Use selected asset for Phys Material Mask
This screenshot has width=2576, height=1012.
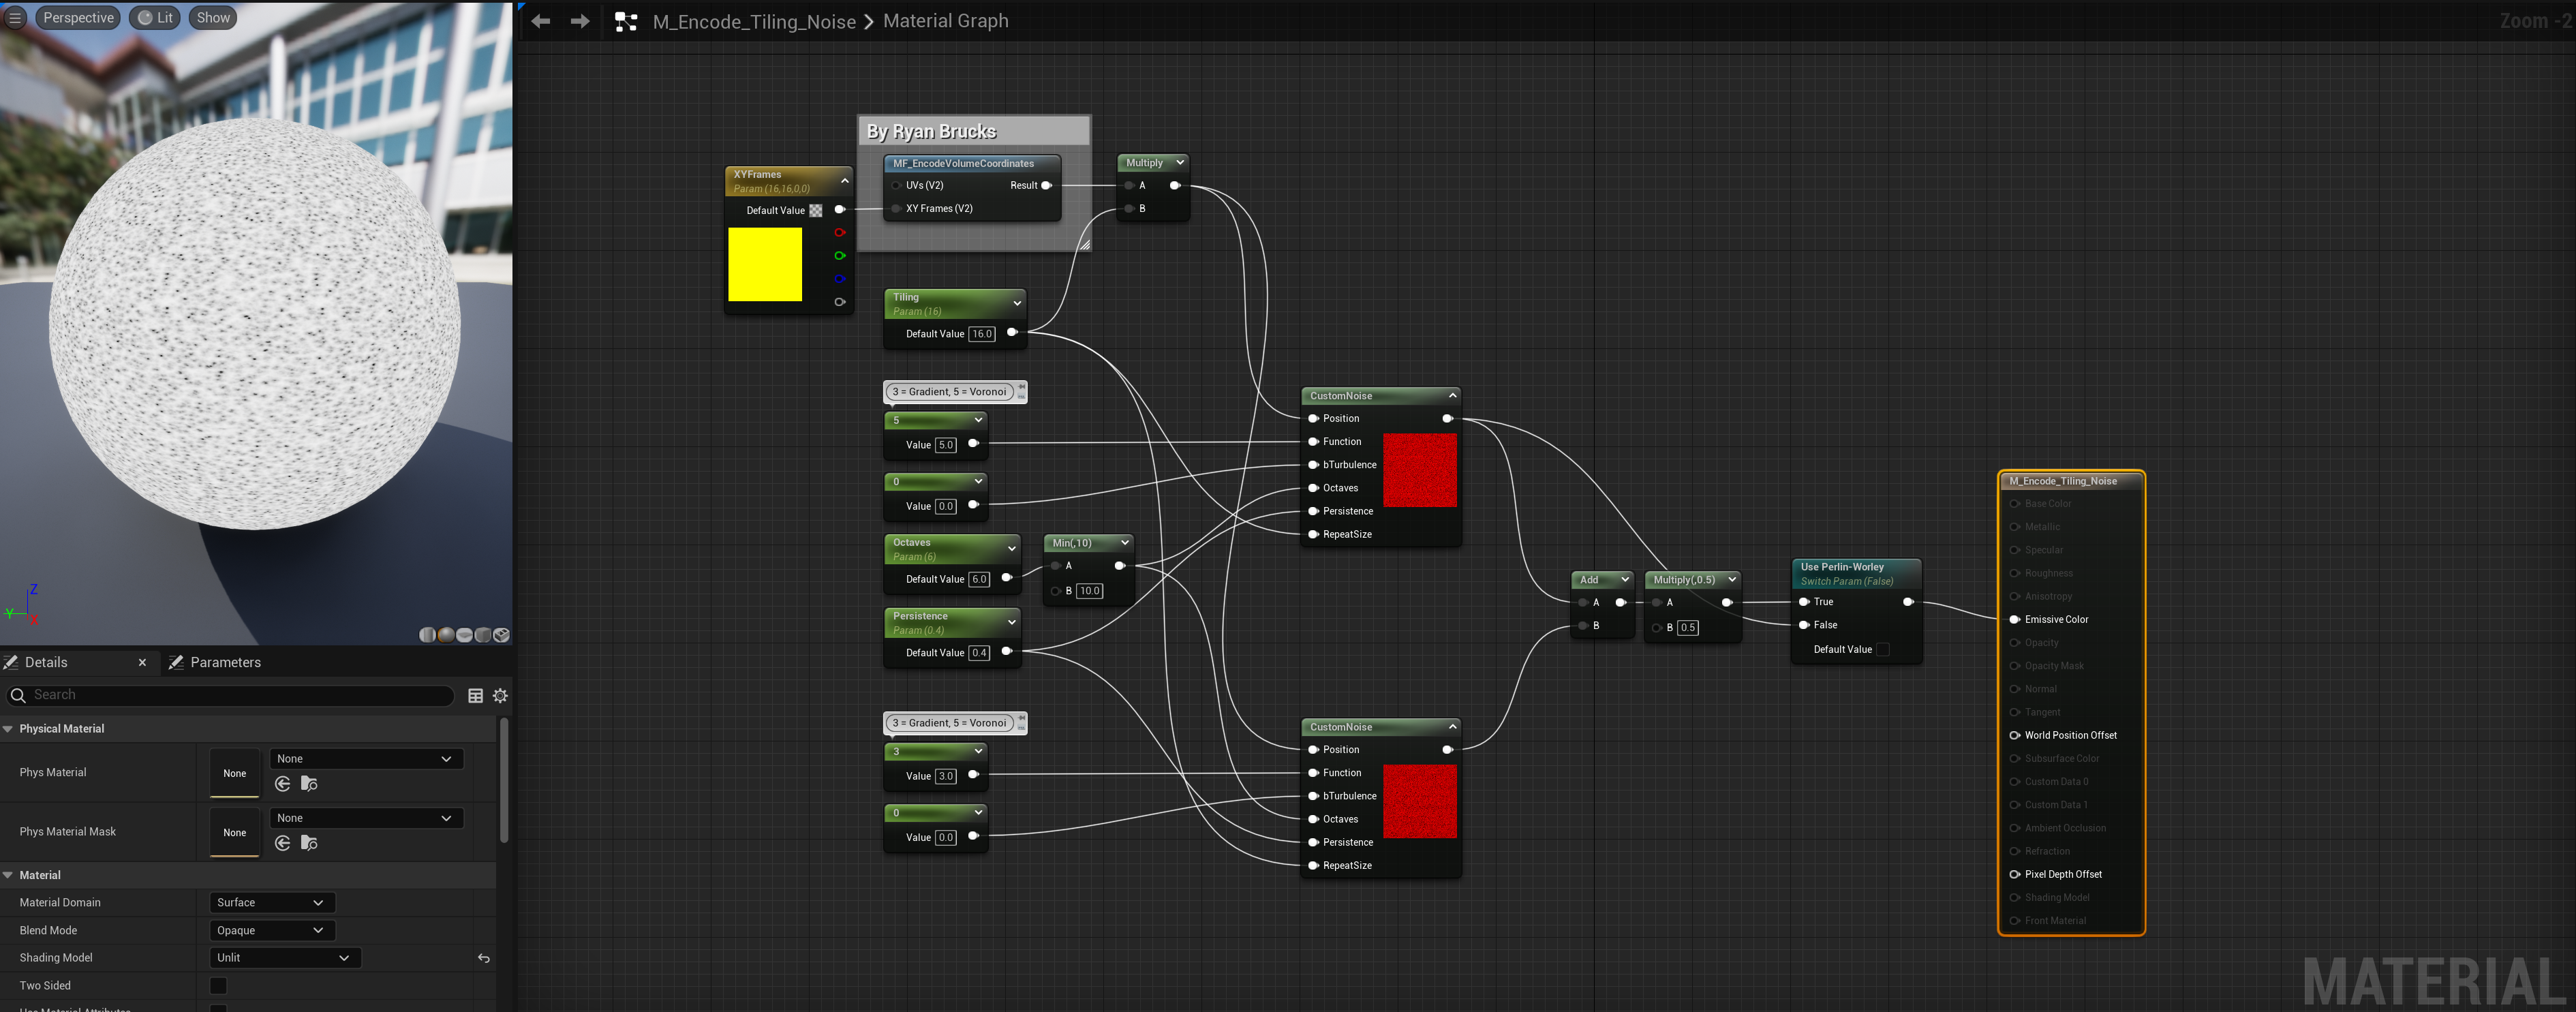tap(283, 843)
